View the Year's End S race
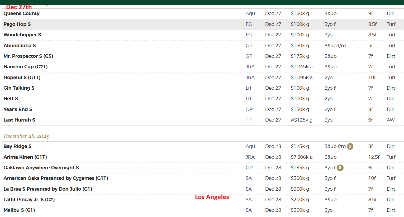This screenshot has width=404, height=217. (x=18, y=109)
